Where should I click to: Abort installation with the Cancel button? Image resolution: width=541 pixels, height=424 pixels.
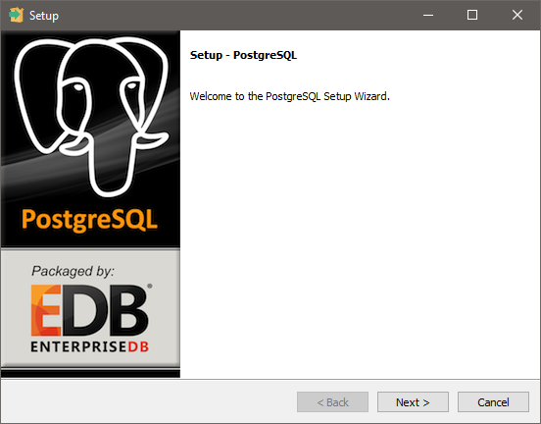[493, 401]
